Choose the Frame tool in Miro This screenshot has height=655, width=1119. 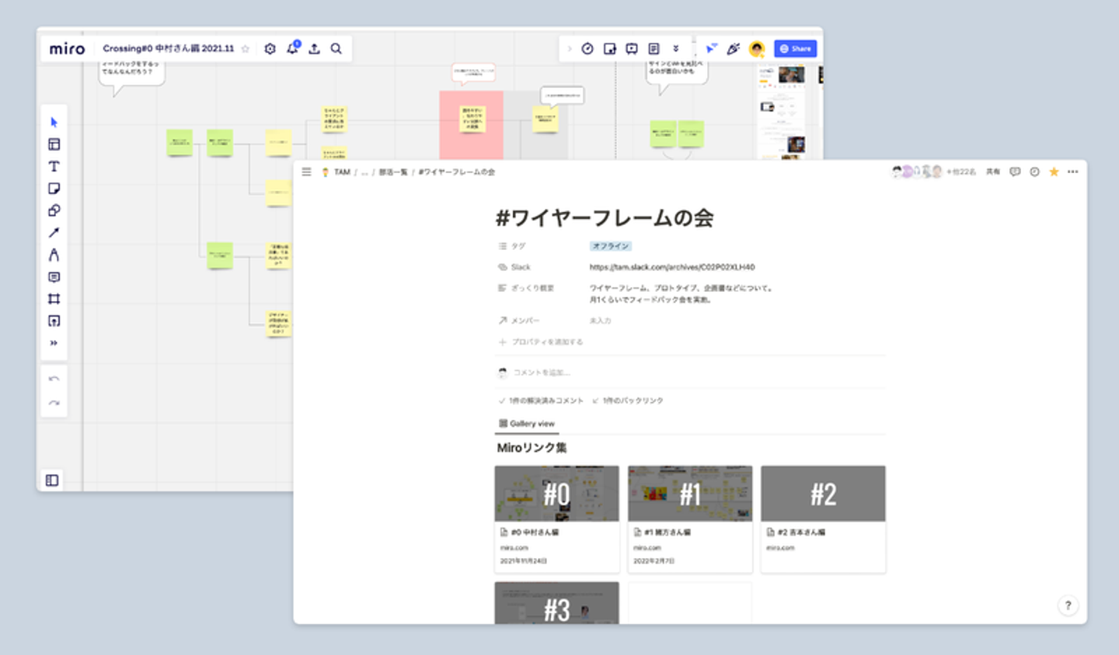pos(54,299)
